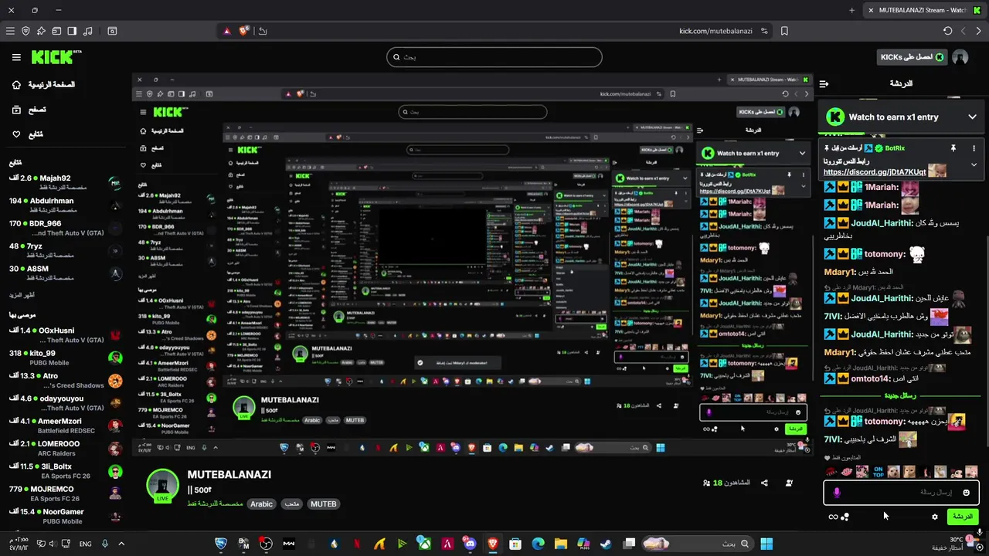The image size is (989, 556).
Task: Click the tab search icon in toolbar
Action: click(x=112, y=31)
